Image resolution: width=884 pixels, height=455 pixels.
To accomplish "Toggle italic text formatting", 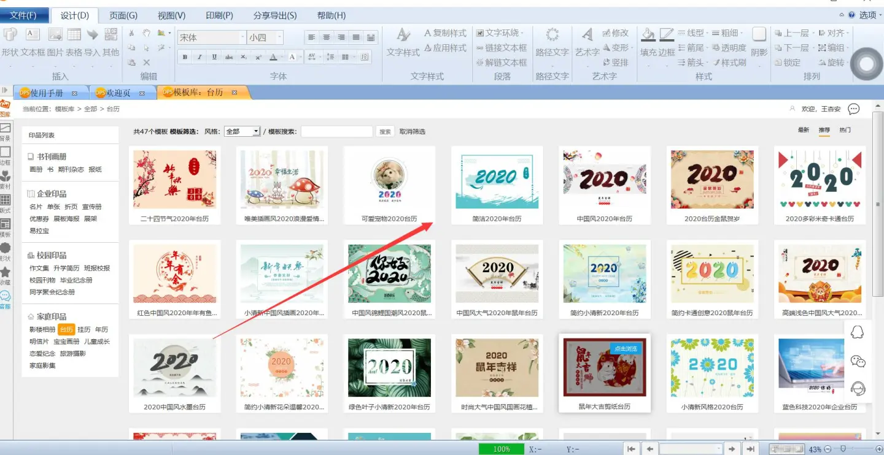I will click(x=200, y=57).
